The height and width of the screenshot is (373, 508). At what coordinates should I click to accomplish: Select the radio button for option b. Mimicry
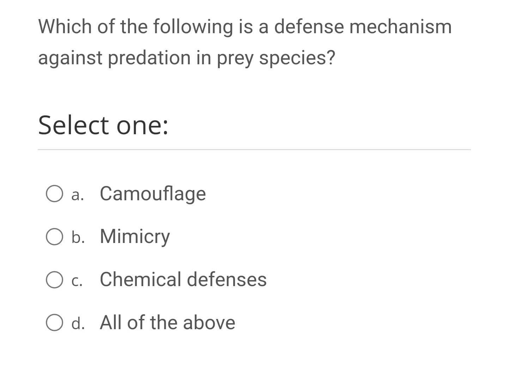(54, 237)
